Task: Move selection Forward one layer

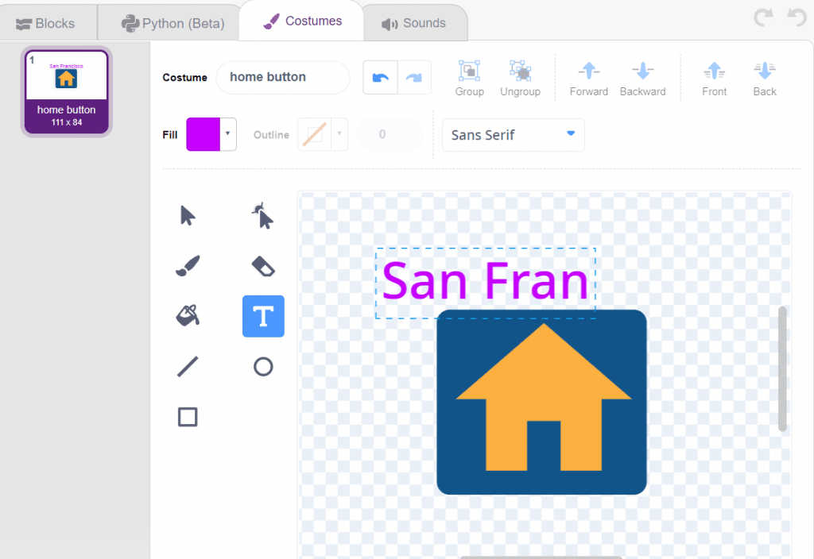Action: click(589, 79)
